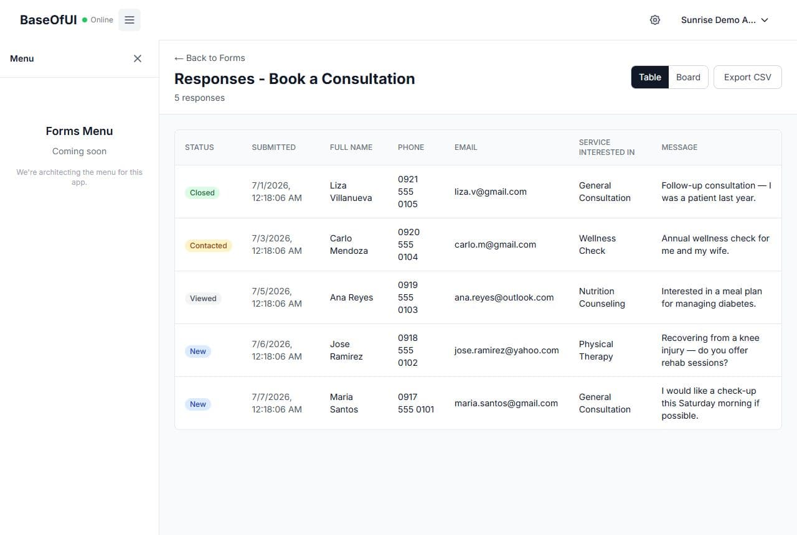Toggle the hamburger menu button
This screenshot has height=535, width=797.
point(130,20)
